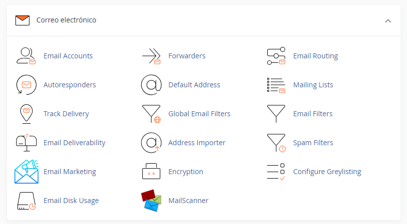Open Mailing Lists
407x224 pixels.
(x=313, y=85)
